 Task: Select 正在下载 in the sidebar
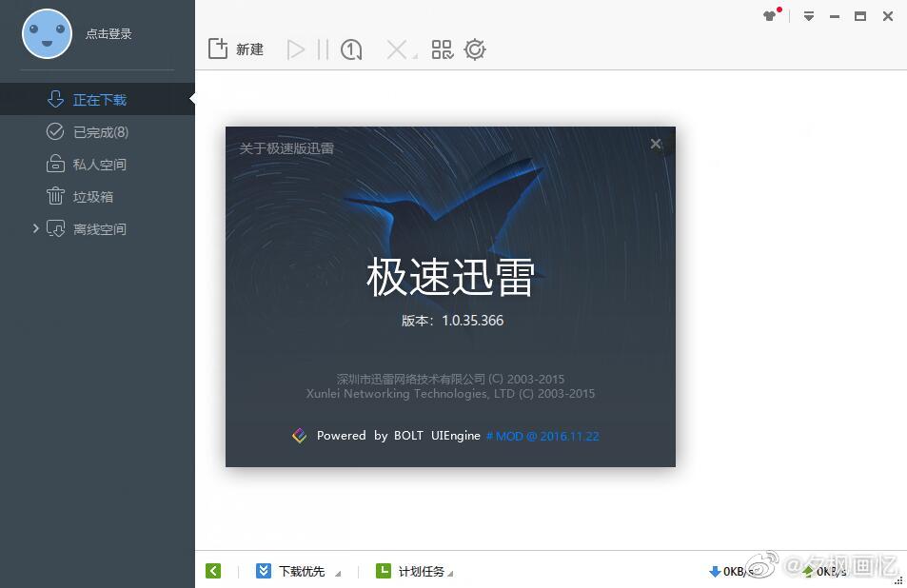tap(98, 100)
